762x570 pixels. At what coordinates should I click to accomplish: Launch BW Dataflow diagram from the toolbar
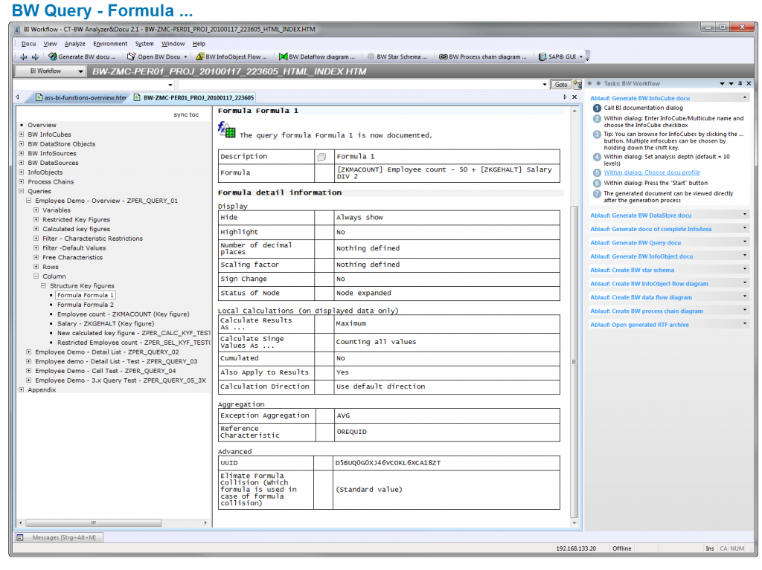click(x=282, y=56)
